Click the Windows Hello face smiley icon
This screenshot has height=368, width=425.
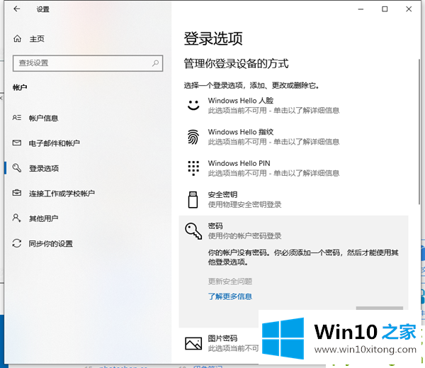[x=193, y=106]
